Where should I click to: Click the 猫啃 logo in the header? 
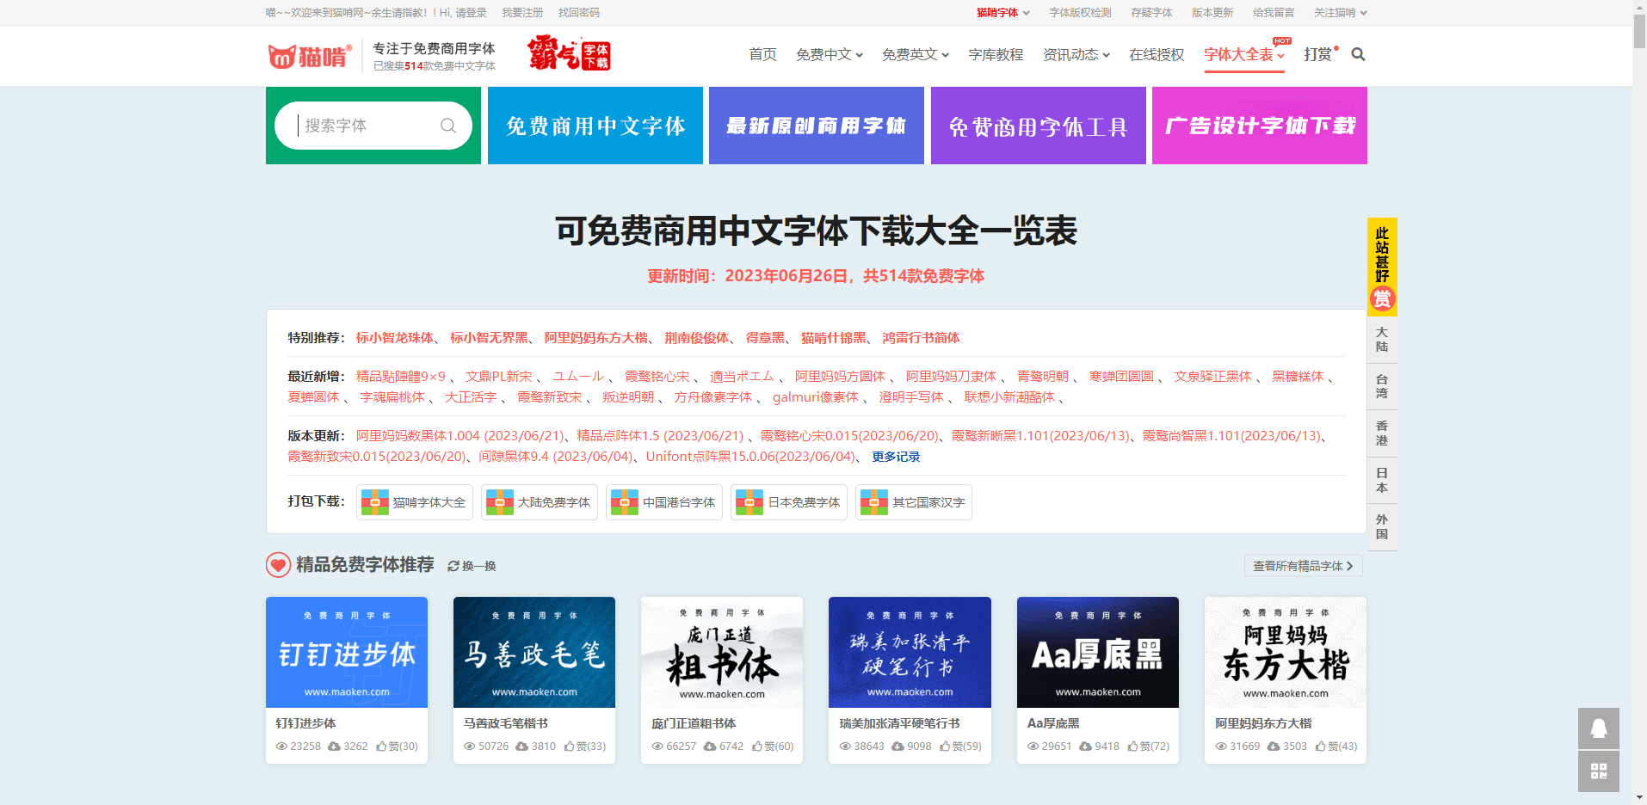[310, 56]
